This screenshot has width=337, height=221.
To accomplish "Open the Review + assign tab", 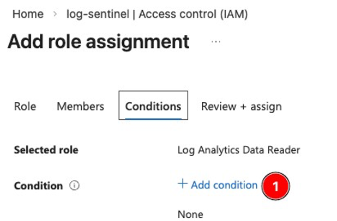I will pyautogui.click(x=241, y=106).
